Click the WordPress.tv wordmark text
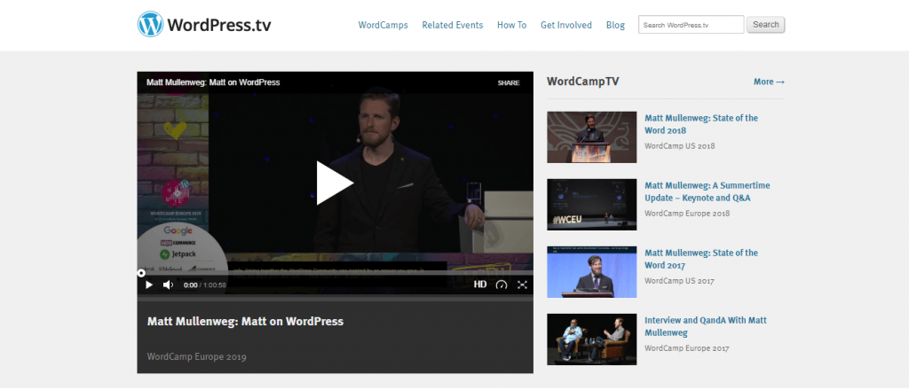The width and height of the screenshot is (909, 390). pyautogui.click(x=219, y=25)
